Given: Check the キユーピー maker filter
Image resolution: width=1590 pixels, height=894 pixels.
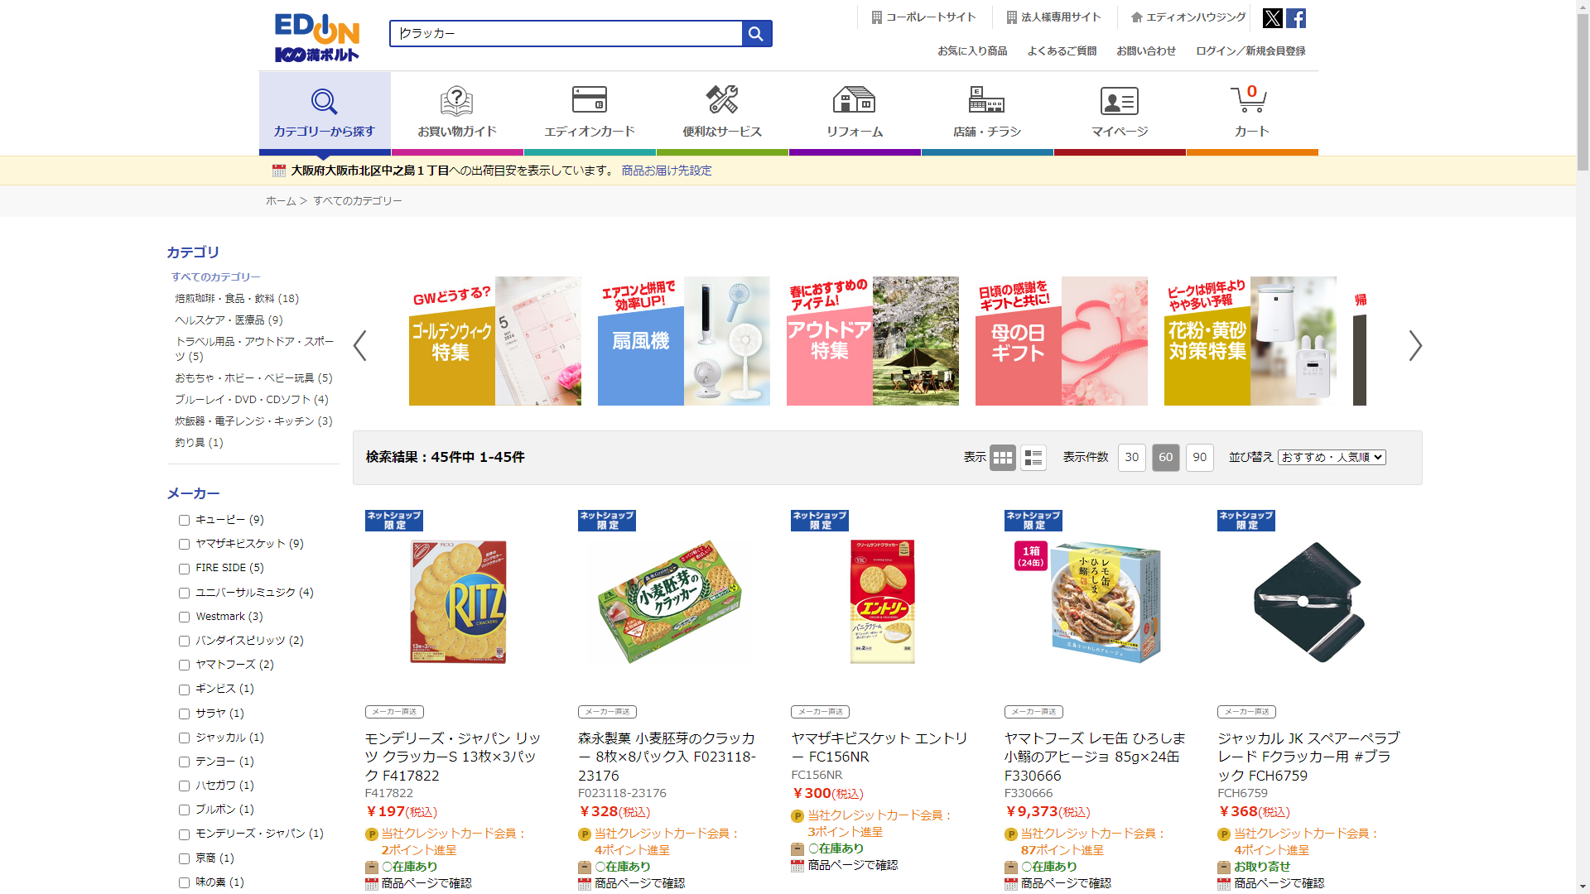Looking at the screenshot, I should 184,521.
